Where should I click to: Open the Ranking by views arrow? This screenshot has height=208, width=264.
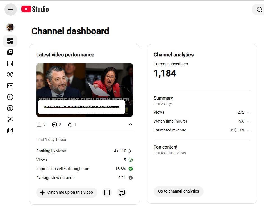click(x=130, y=151)
